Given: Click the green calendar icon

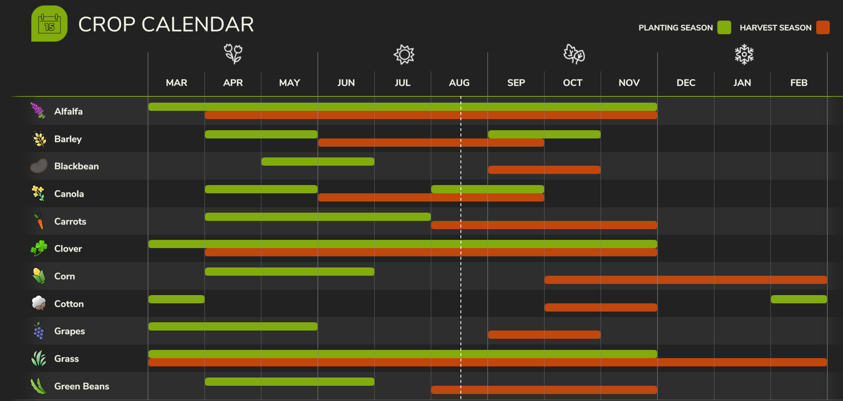Looking at the screenshot, I should click(x=49, y=23).
